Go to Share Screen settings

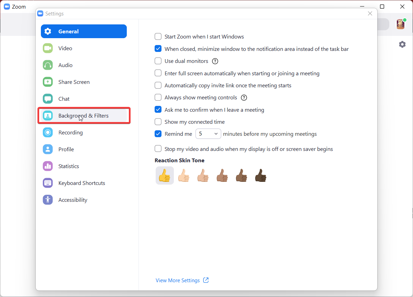tap(84, 82)
